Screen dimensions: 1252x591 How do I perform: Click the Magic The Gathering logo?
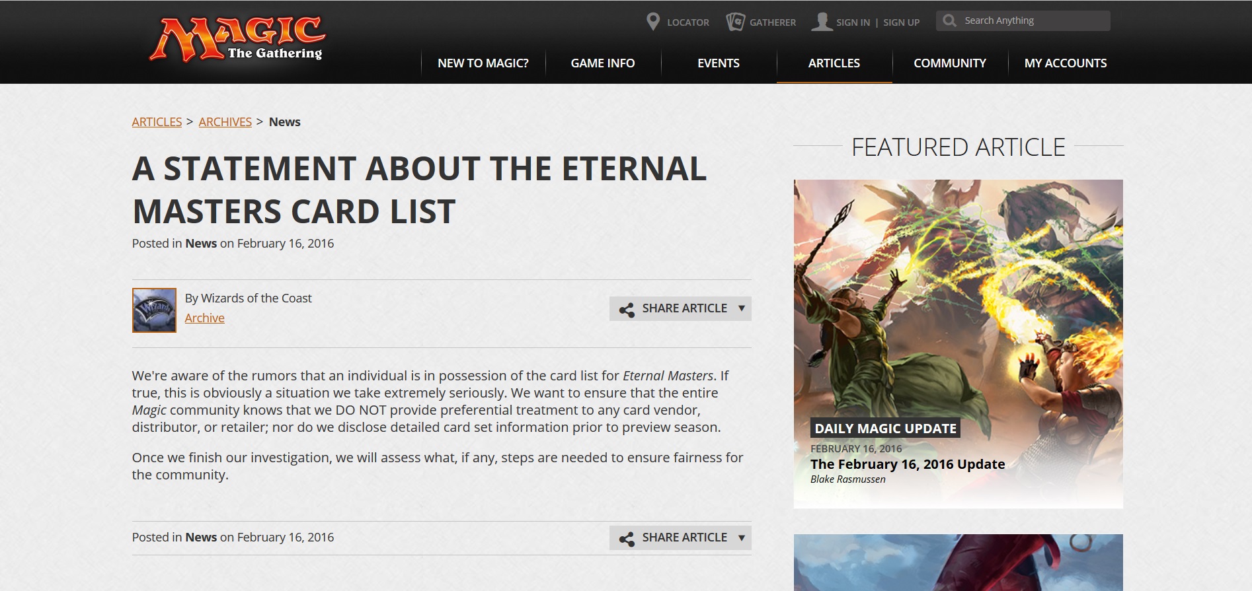click(238, 40)
